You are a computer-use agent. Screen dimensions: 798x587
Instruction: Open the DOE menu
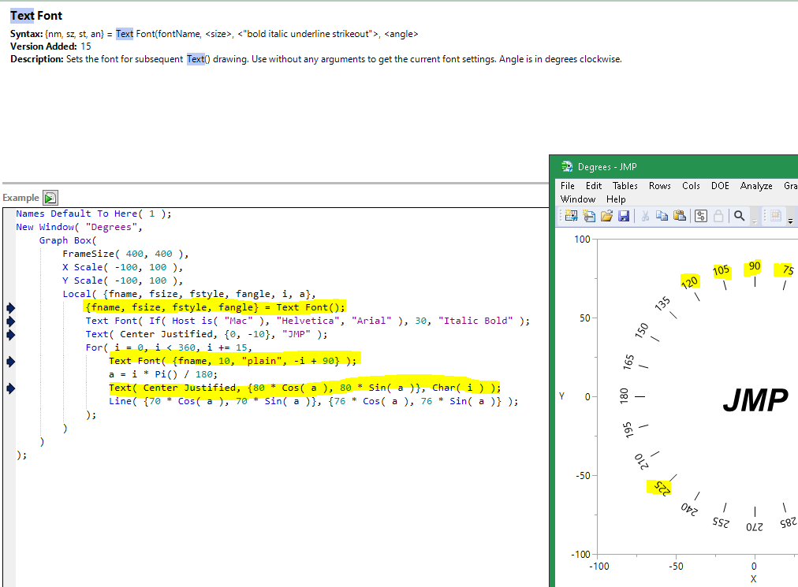(720, 186)
